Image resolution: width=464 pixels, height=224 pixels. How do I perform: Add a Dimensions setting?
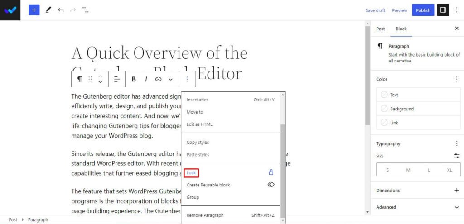pyautogui.click(x=457, y=191)
